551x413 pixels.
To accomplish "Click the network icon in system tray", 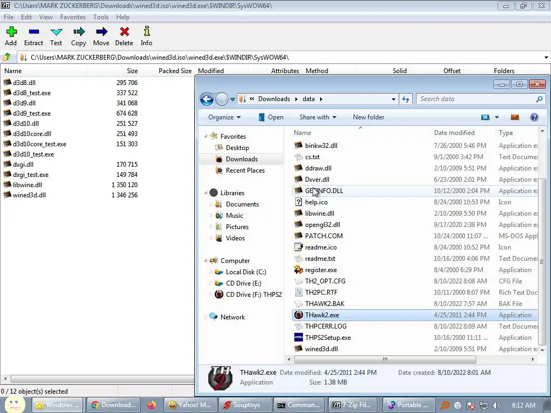I will (484, 405).
